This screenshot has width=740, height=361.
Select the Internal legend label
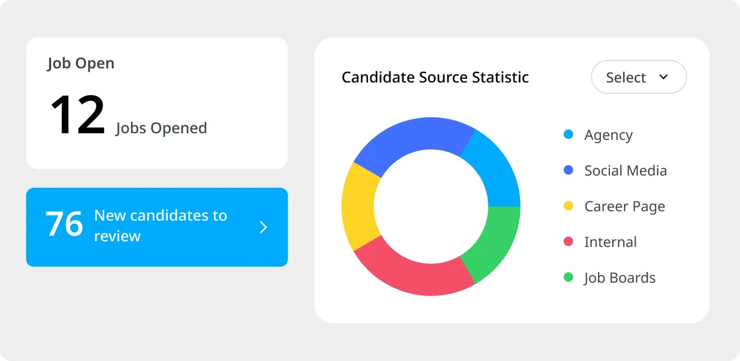click(610, 242)
